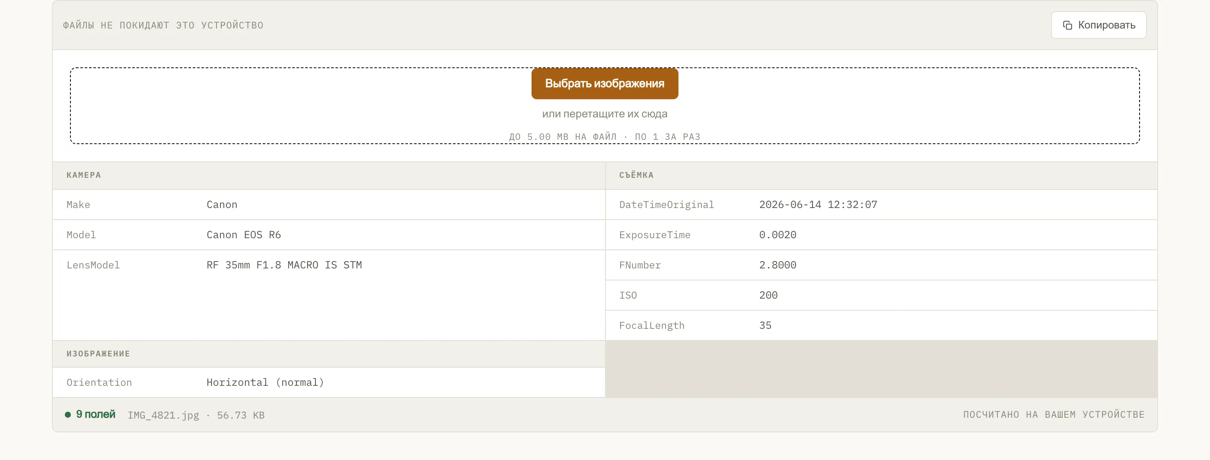Select the ISO value 200
Screen dimensions: 1210x460
point(768,296)
